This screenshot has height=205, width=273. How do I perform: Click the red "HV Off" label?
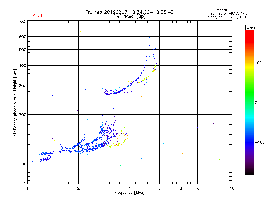[37, 15]
